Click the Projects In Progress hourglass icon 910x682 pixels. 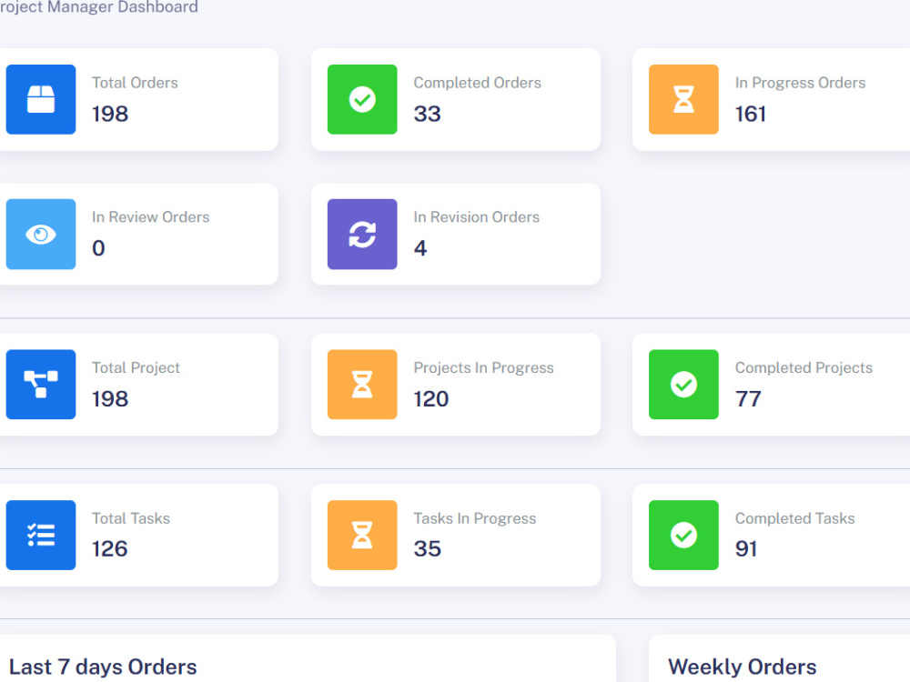[x=362, y=385]
